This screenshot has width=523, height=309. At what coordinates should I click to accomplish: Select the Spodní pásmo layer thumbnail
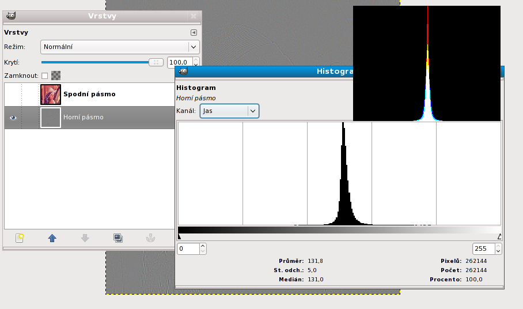click(x=51, y=95)
